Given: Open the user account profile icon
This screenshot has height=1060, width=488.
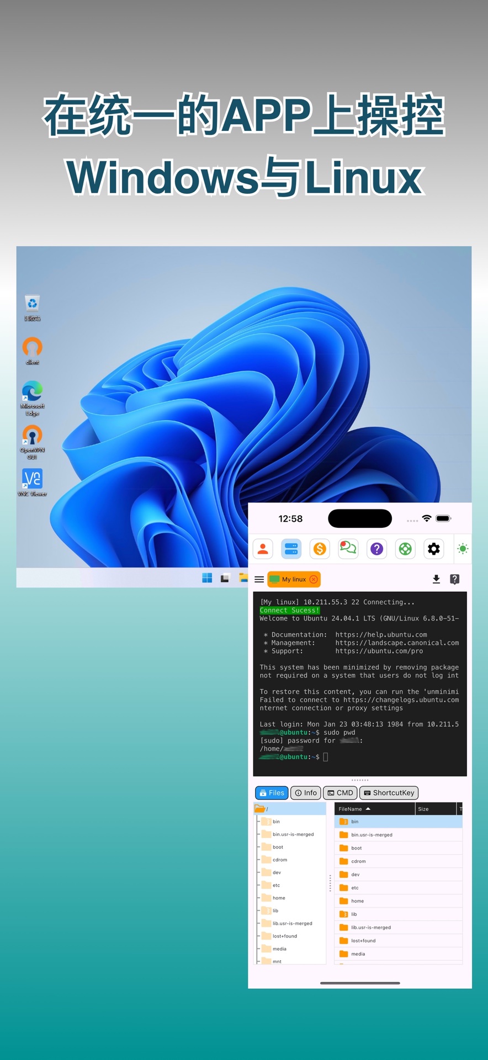Looking at the screenshot, I should (x=263, y=549).
